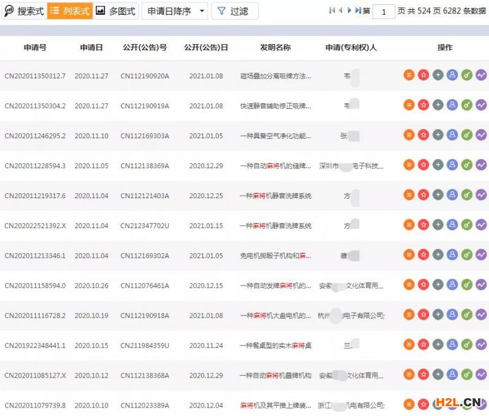
Task: Go to the next results page
Action: click(x=349, y=10)
